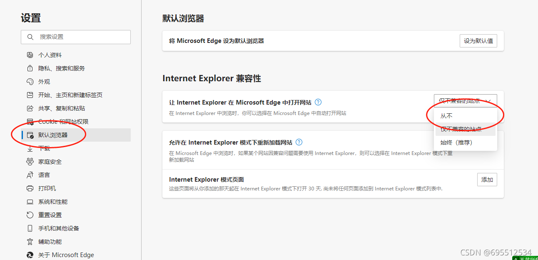Select Cookie 和网站权限 in sidebar
The height and width of the screenshot is (260, 538).
76,122
